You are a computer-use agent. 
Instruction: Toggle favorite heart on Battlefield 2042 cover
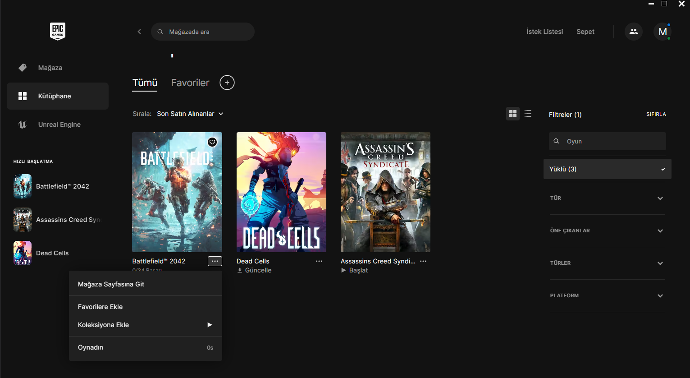[212, 142]
